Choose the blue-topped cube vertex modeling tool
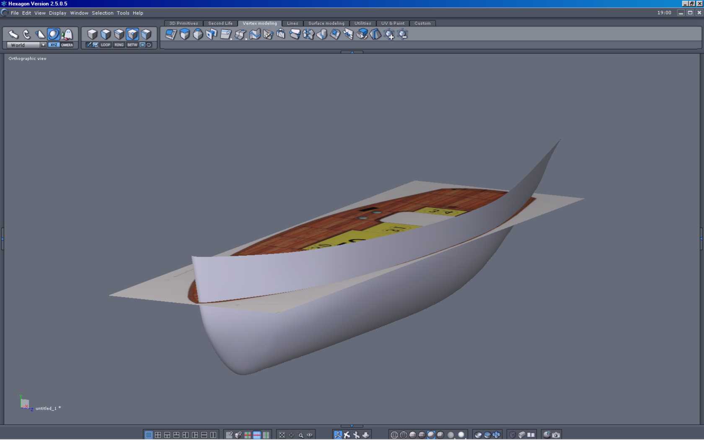 [x=184, y=34]
